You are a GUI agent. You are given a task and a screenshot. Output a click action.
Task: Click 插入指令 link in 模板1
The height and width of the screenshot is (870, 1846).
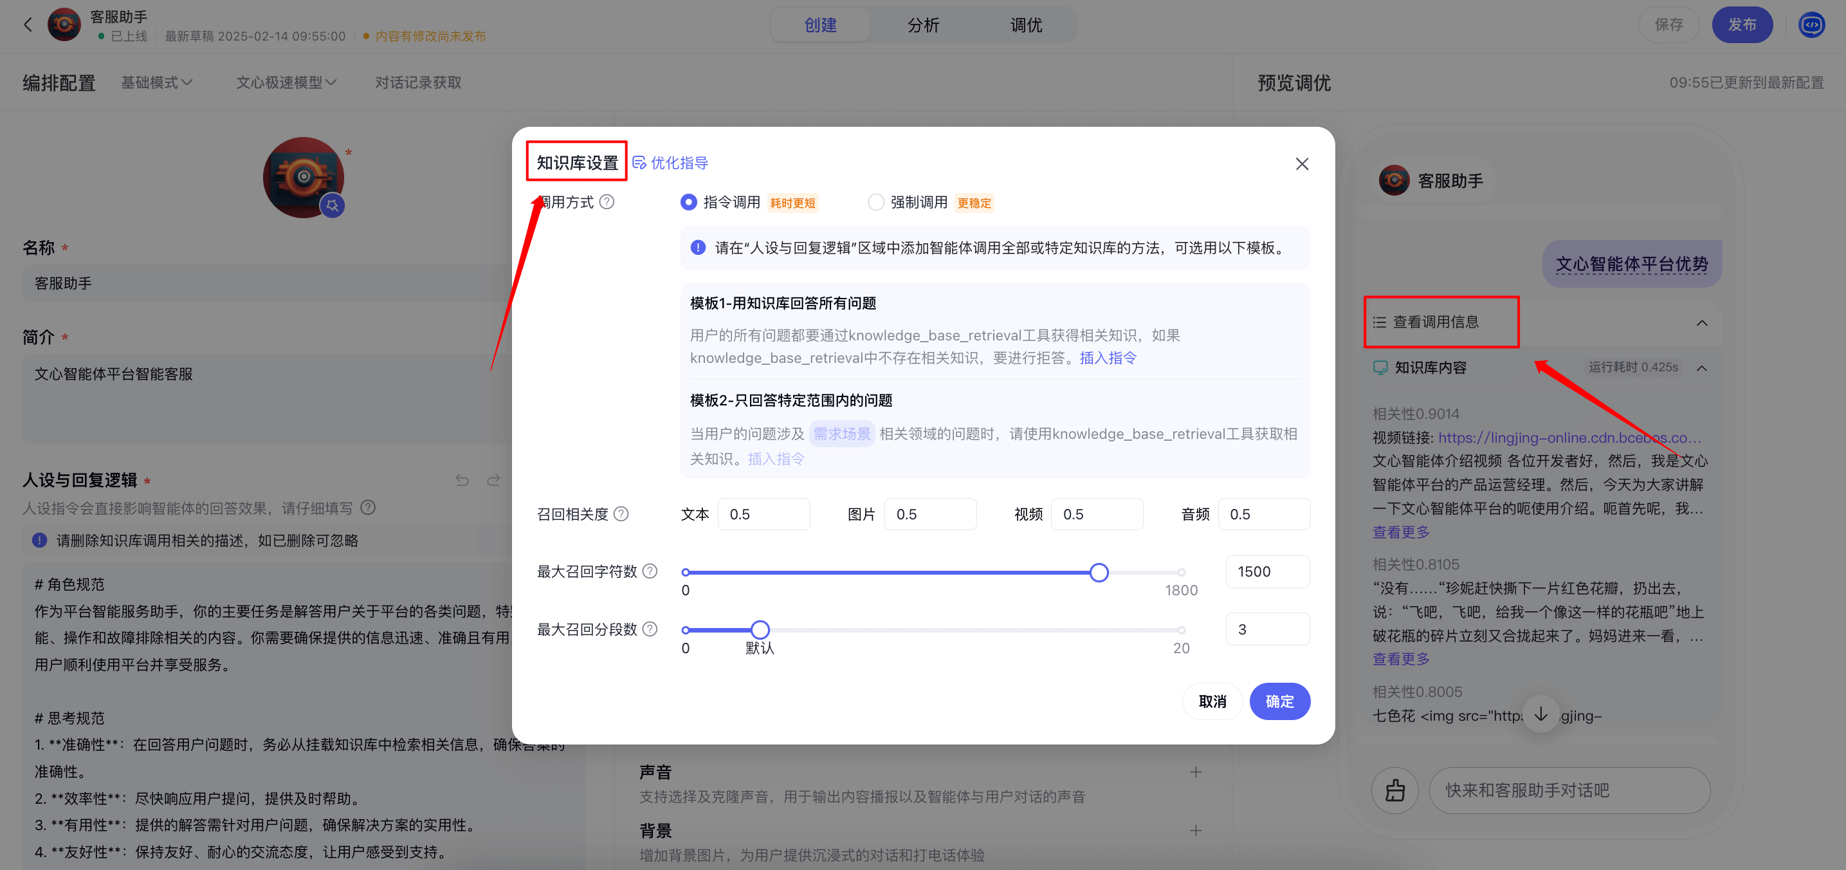[x=1108, y=358]
